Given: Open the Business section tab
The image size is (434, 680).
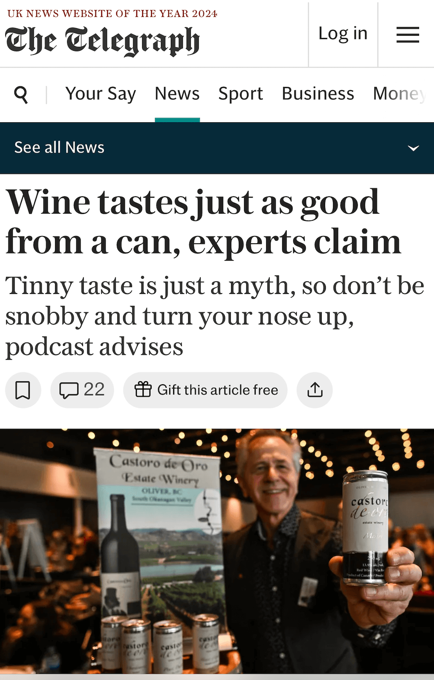Looking at the screenshot, I should pos(318,94).
